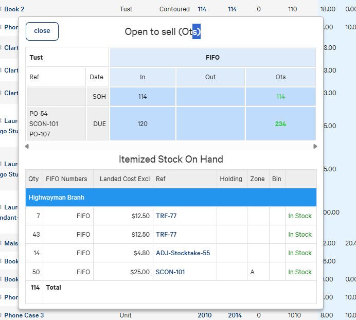Click the Qty column header

(x=34, y=179)
